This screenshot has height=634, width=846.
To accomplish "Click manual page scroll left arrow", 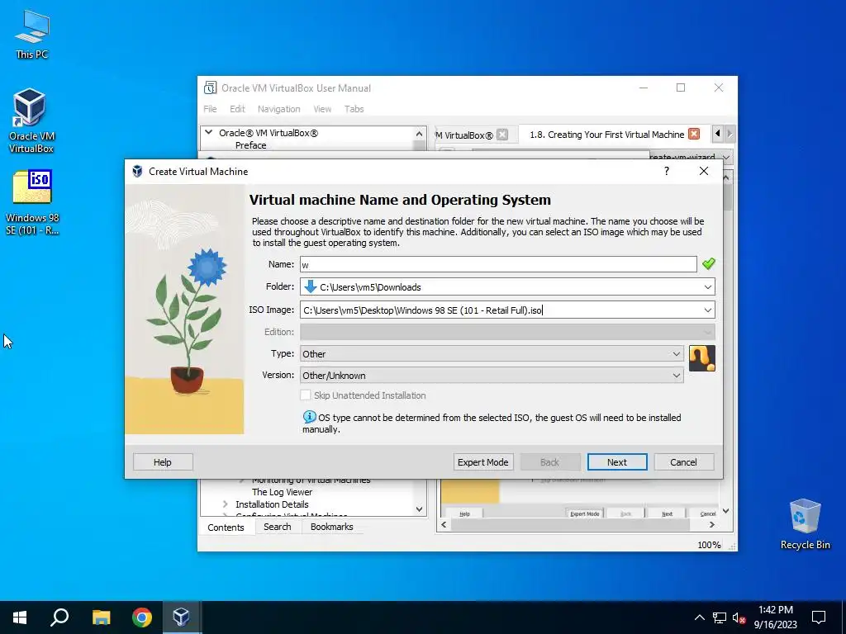I will (444, 524).
